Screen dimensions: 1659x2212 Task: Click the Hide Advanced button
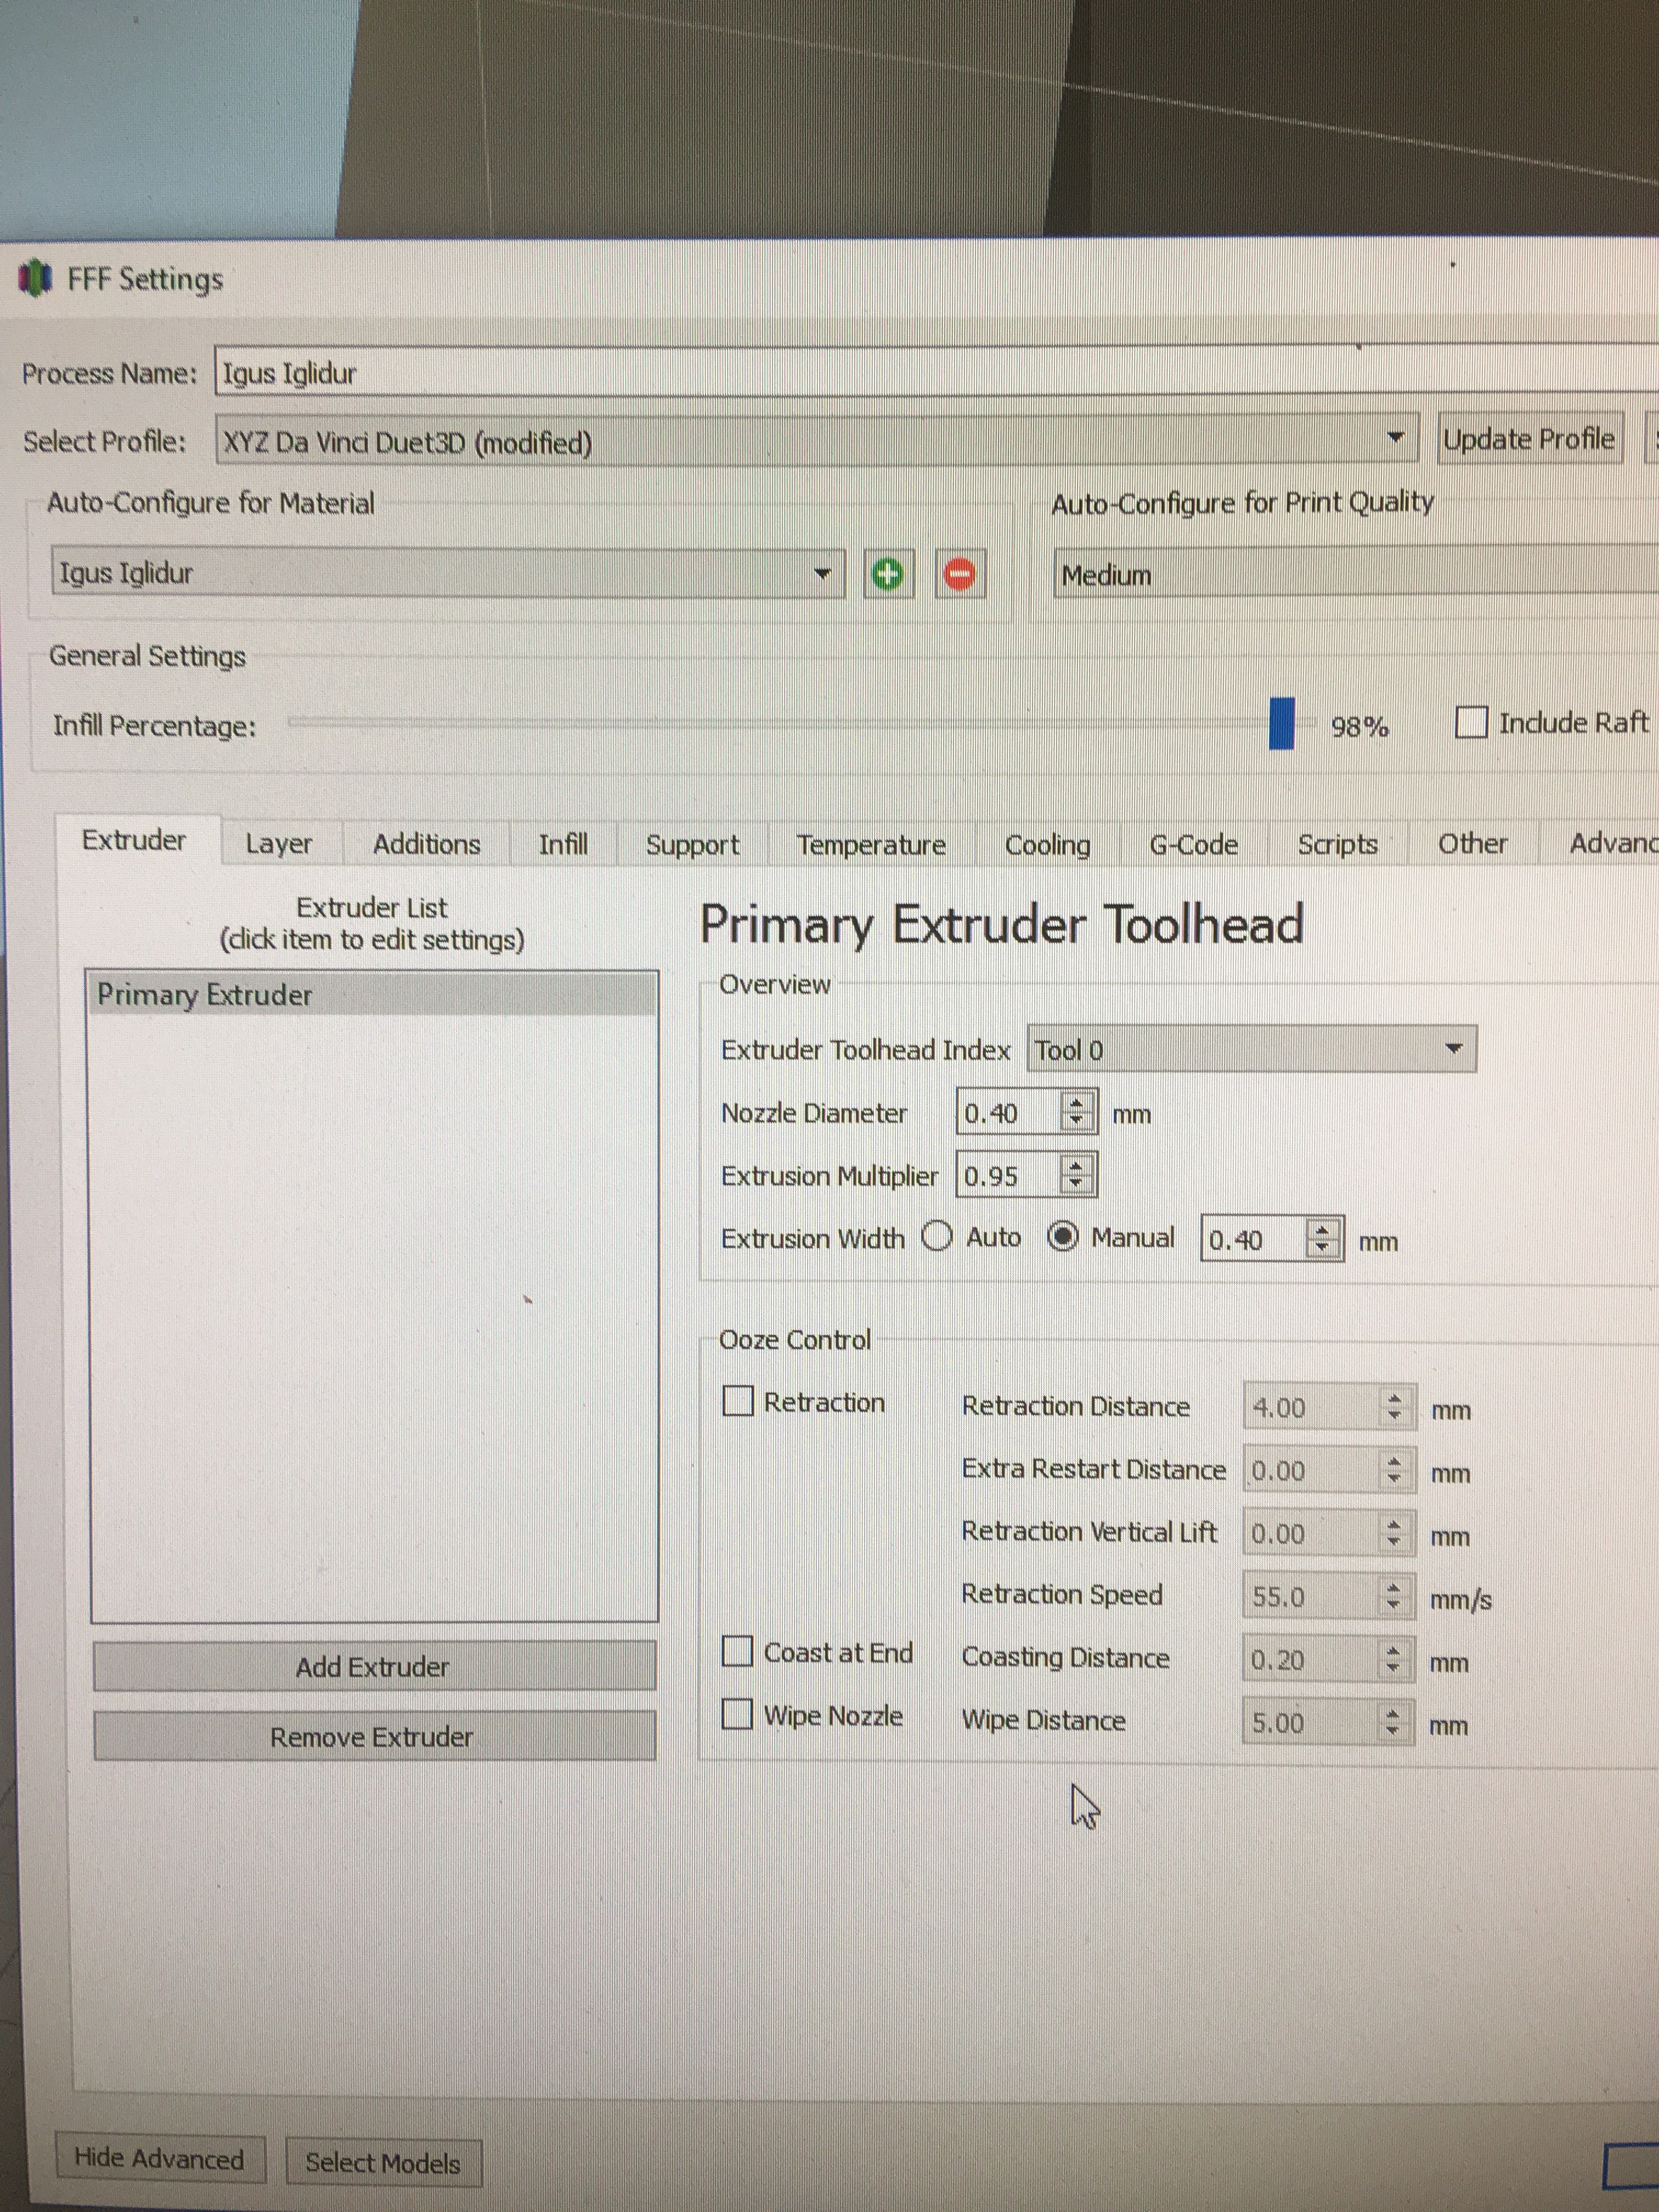160,2158
